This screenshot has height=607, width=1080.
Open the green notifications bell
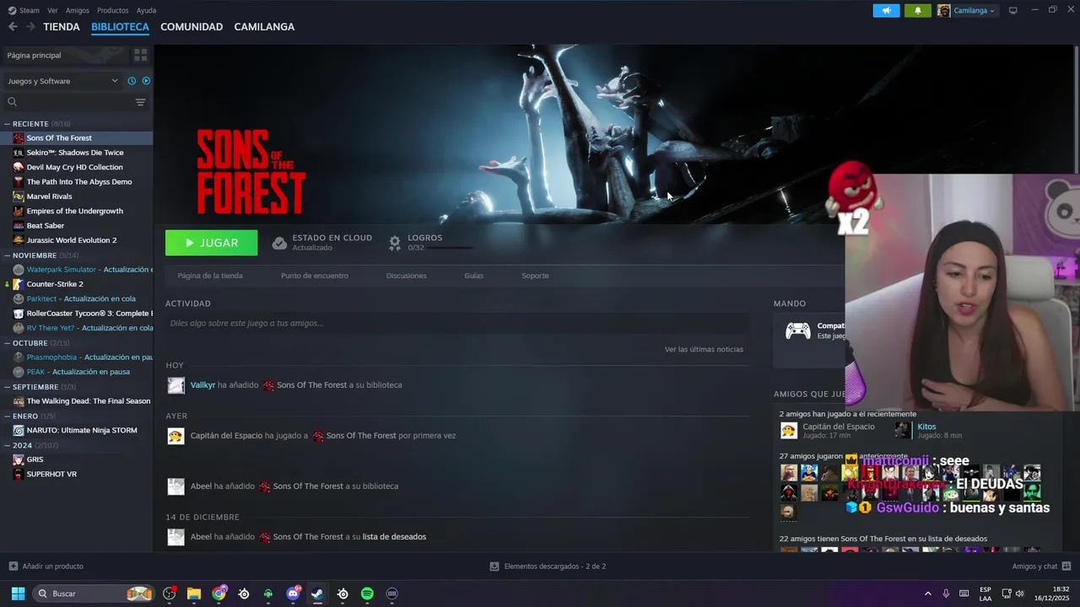918,11
